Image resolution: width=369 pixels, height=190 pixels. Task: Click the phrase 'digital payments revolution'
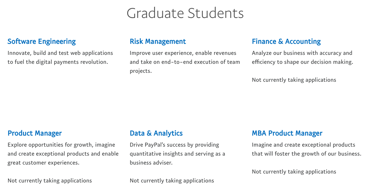(x=72, y=62)
